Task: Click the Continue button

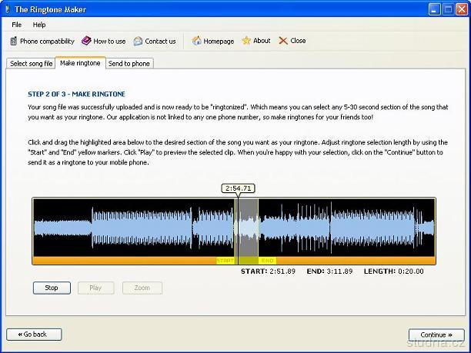Action: click(436, 335)
